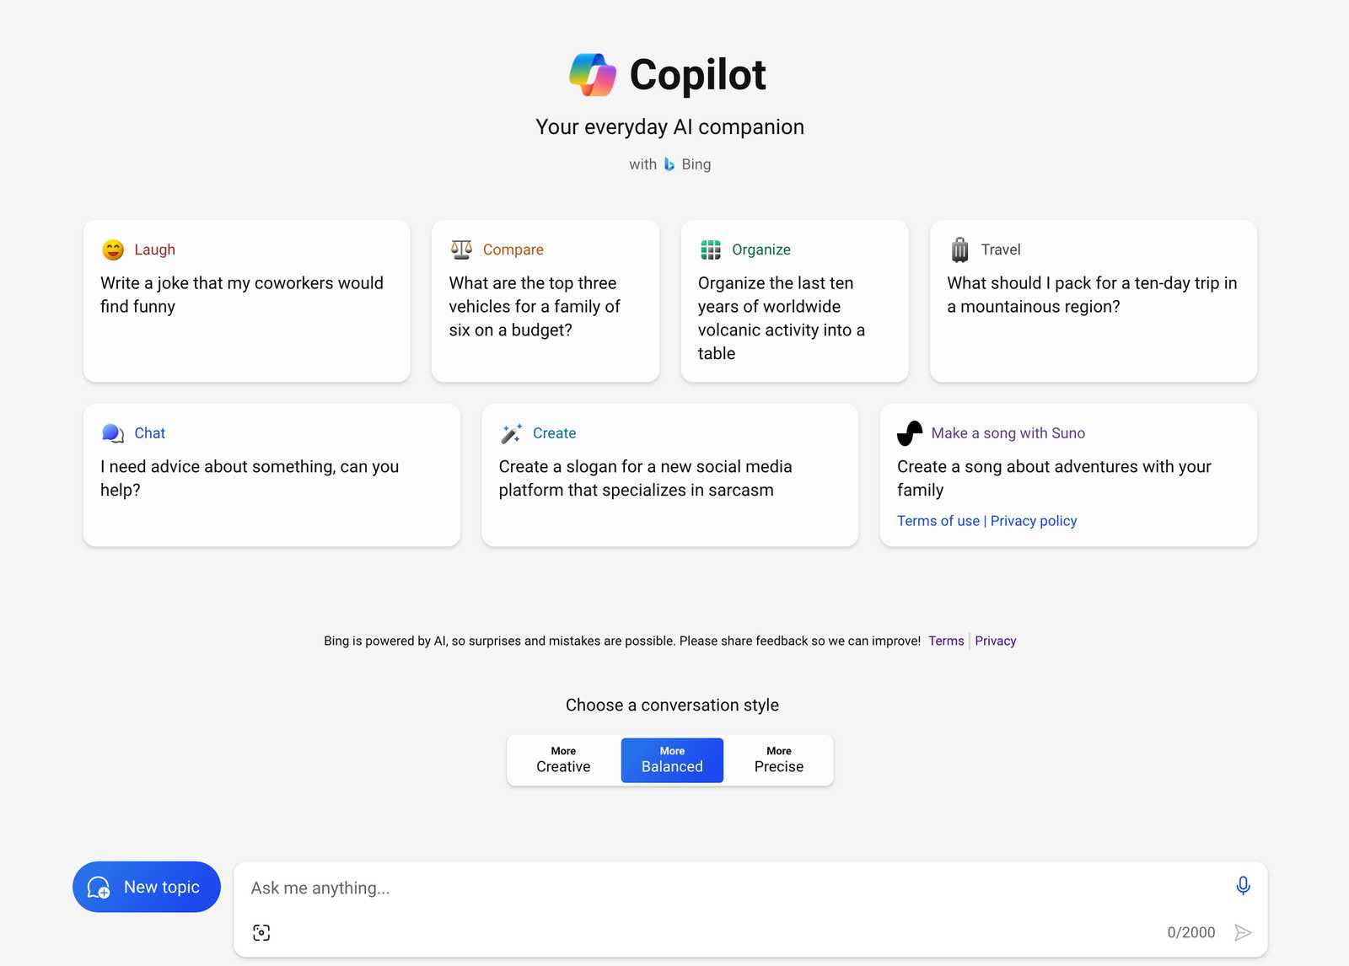
Task: Select More Creative conversation style
Action: [563, 759]
